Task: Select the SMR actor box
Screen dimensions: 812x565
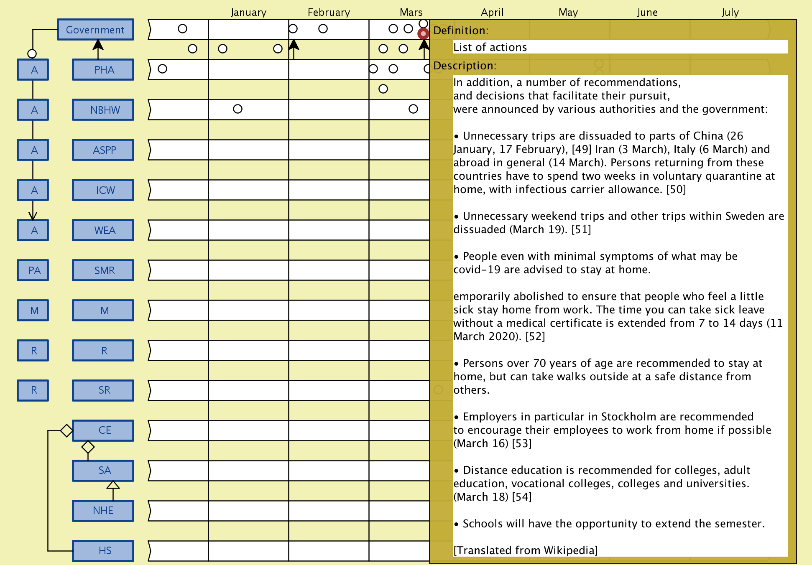Action: coord(103,270)
